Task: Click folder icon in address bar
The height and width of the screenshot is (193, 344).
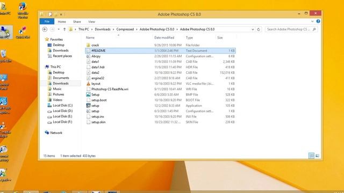Action: pos(70,29)
